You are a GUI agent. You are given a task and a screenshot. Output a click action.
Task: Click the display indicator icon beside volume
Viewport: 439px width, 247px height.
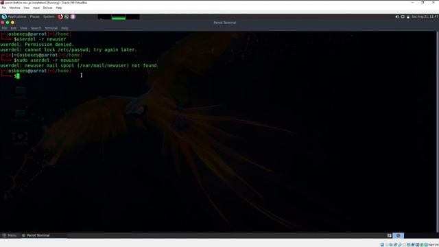(403, 16)
